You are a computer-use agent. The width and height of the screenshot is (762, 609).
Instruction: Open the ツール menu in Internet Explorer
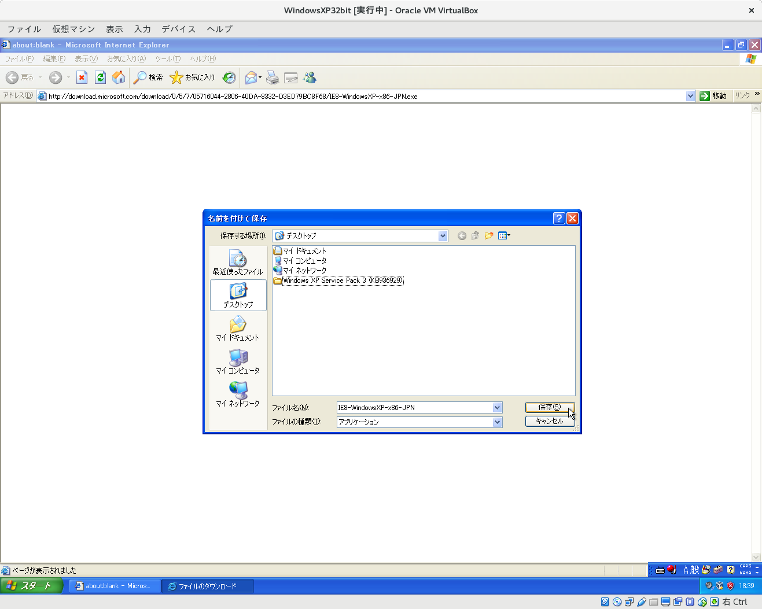point(168,59)
